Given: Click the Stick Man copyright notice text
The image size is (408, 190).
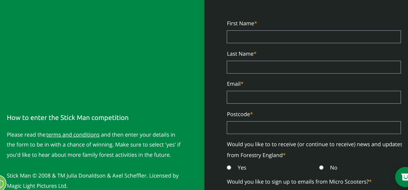Looking at the screenshot, I should 93,181.
